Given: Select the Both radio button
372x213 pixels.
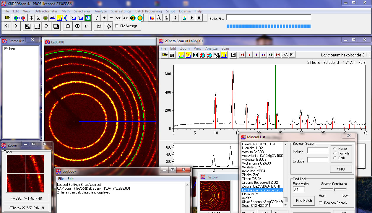Looking at the screenshot, I should (x=335, y=158).
